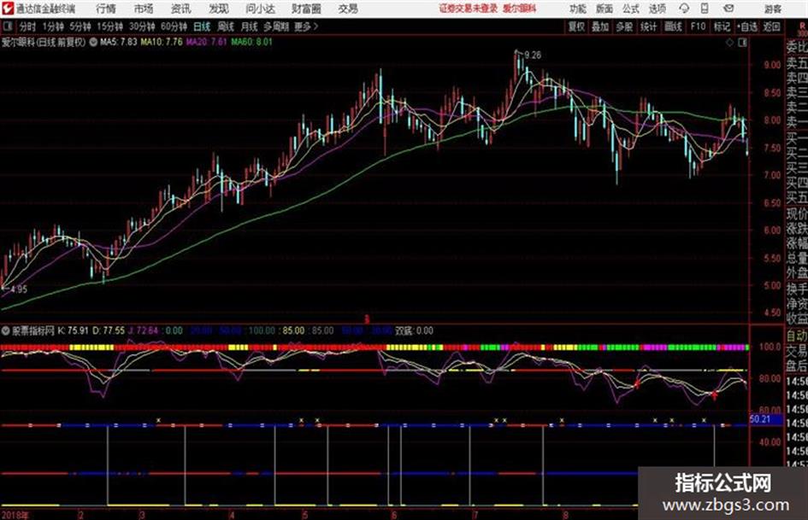Click the 双底: 0.00 indicator value
The height and width of the screenshot is (520, 808).
415,331
